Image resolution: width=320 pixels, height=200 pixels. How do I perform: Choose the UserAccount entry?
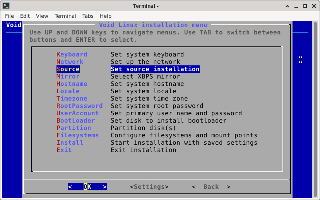point(77,113)
